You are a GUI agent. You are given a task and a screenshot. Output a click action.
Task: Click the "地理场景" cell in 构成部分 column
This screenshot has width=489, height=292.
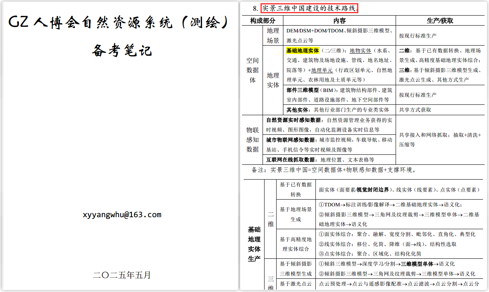coord(273,36)
